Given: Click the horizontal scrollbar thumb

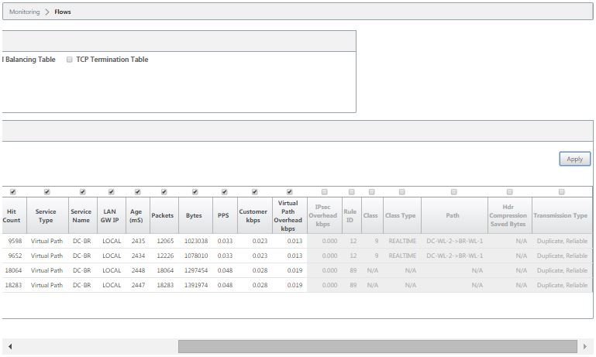Looking at the screenshot, I should coord(377,346).
